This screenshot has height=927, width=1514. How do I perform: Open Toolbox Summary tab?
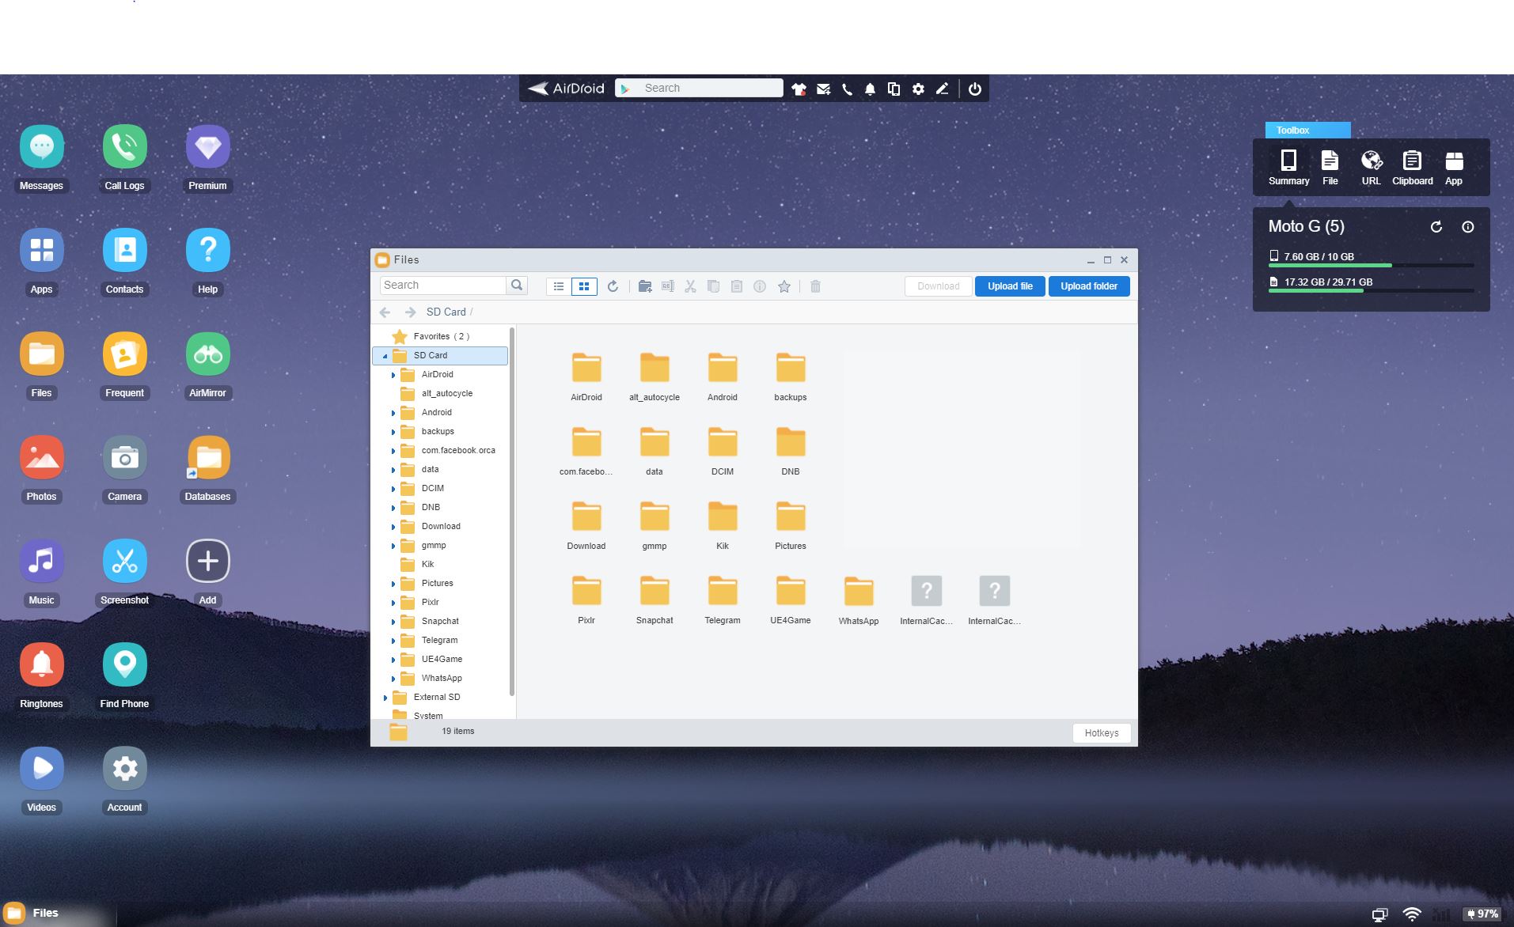1288,168
